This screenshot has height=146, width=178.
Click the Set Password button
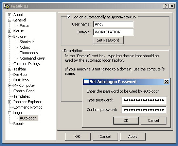(x=108, y=40)
